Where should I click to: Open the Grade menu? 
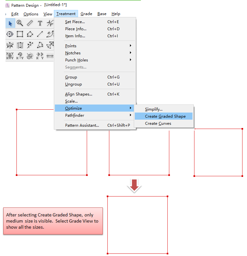click(x=86, y=14)
